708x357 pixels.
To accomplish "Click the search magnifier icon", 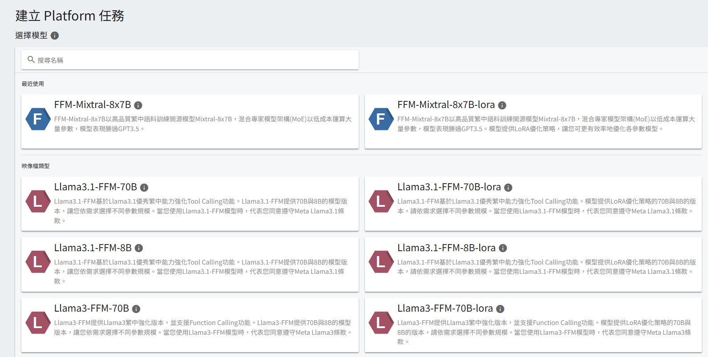I will pyautogui.click(x=31, y=60).
